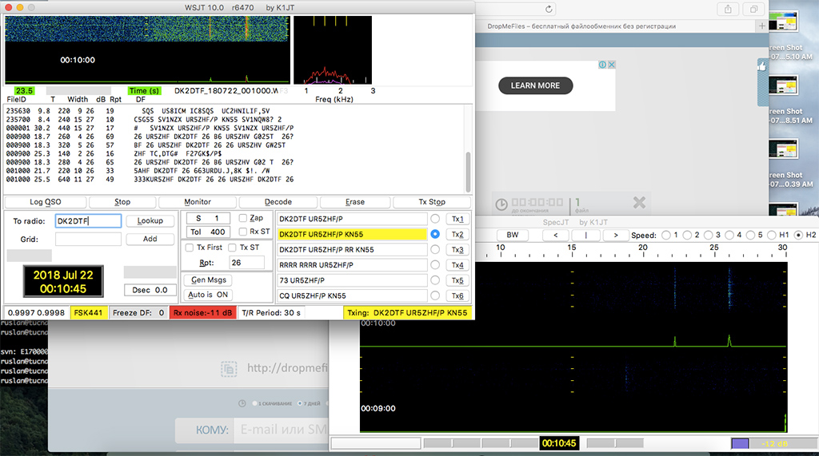Screen dimensions: 819x456
Task: Edit the 'DK2DTF UR5ZHF/P RR KN55' message field
Action: point(352,249)
